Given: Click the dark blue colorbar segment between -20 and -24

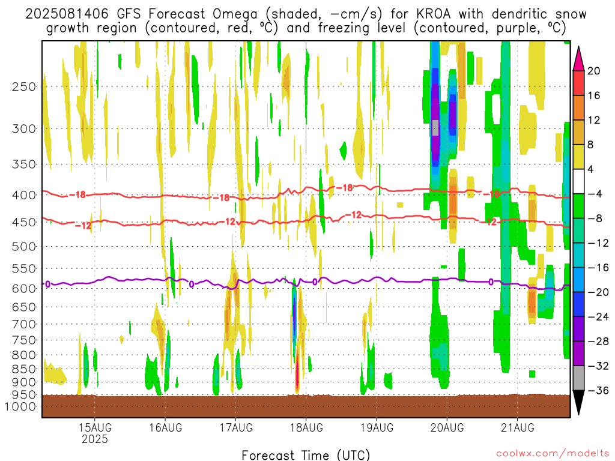Looking at the screenshot, I should pos(578,304).
